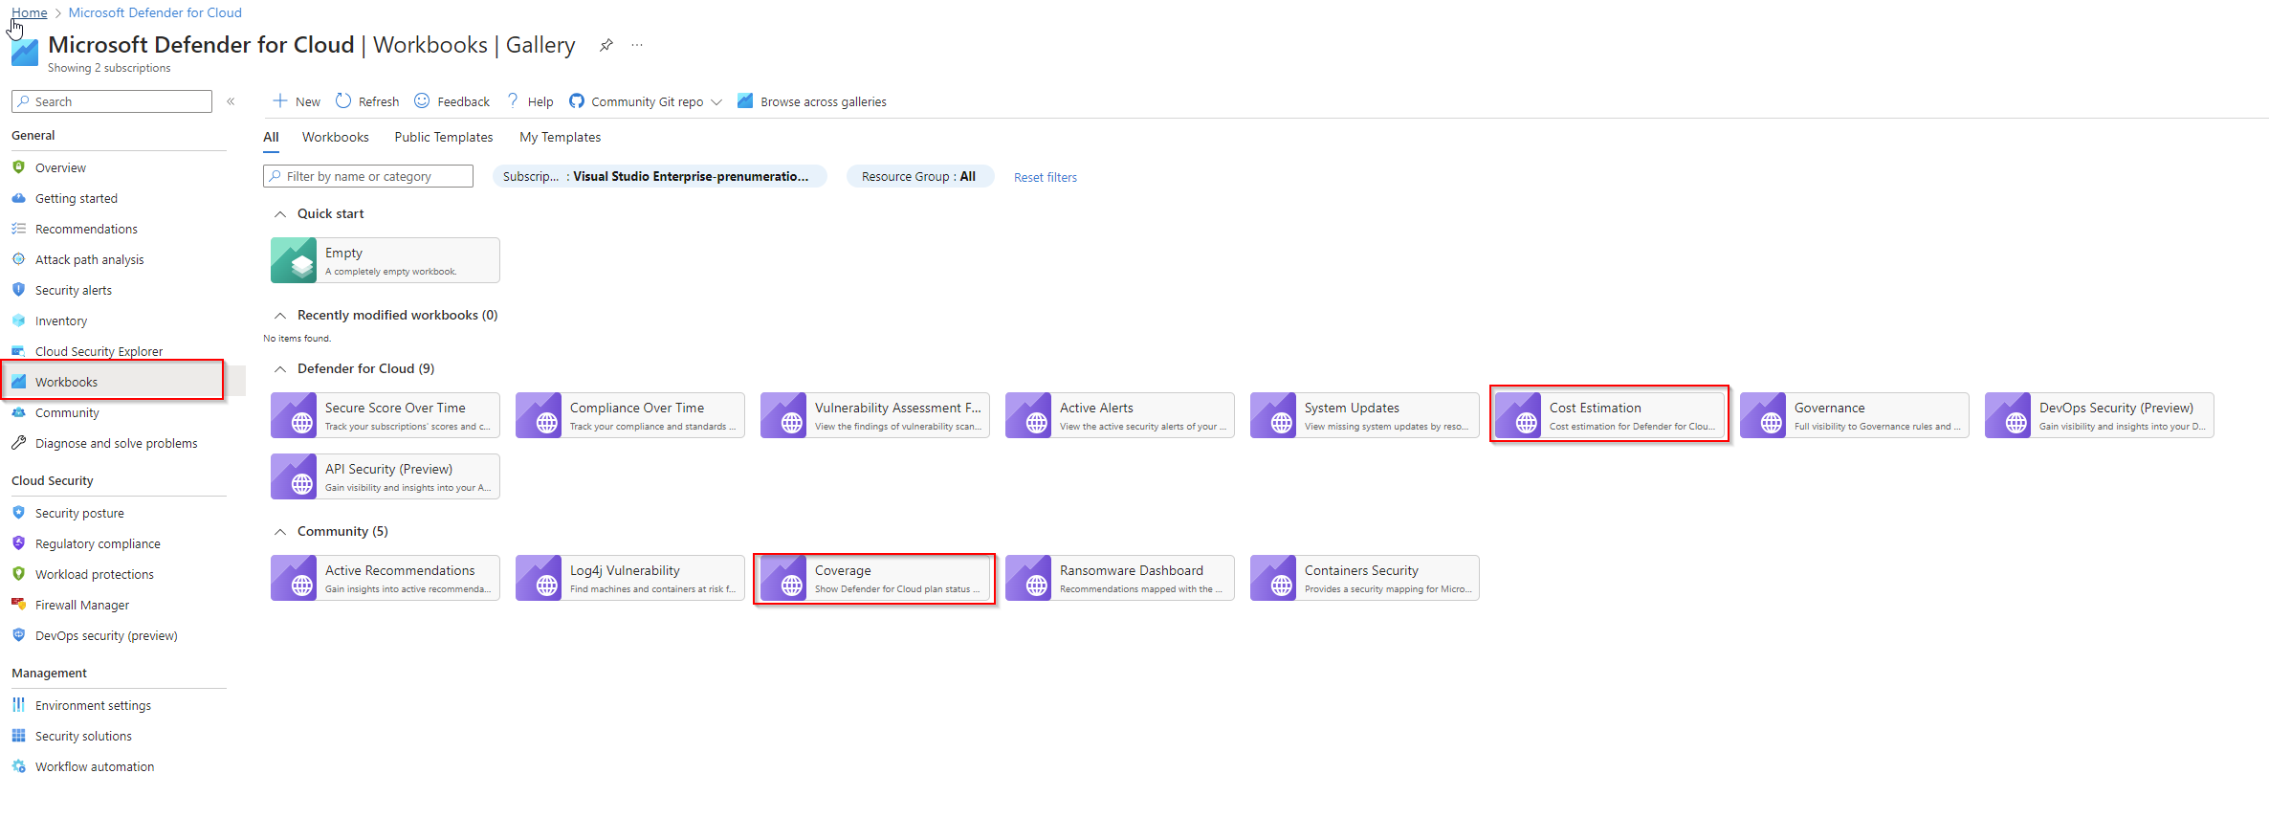The image size is (2269, 818).
Task: Switch to the My Templates tab
Action: [x=560, y=138]
